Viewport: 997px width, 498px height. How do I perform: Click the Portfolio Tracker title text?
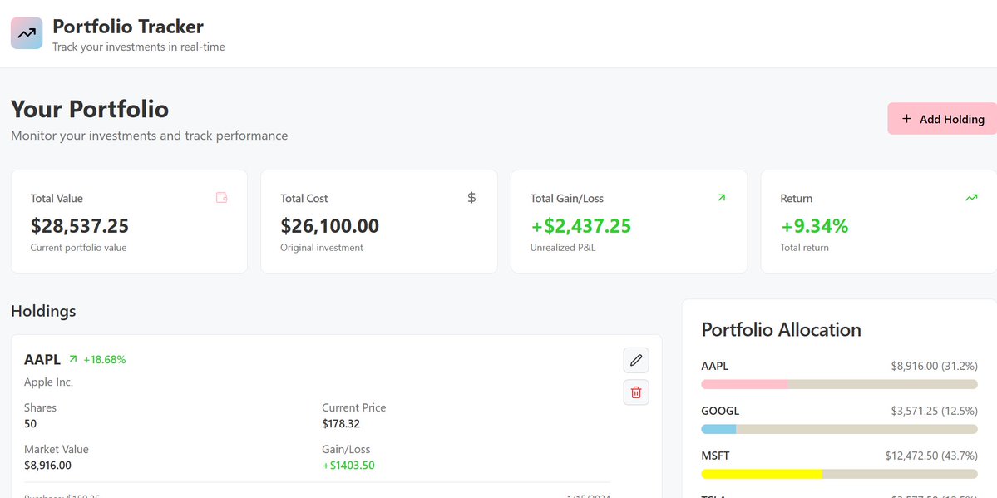tap(128, 27)
